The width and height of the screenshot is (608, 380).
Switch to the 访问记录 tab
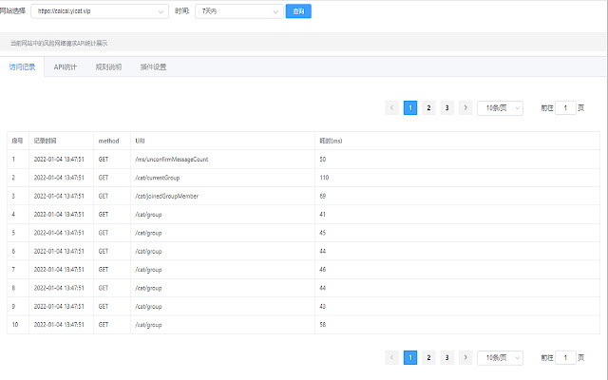coord(22,67)
